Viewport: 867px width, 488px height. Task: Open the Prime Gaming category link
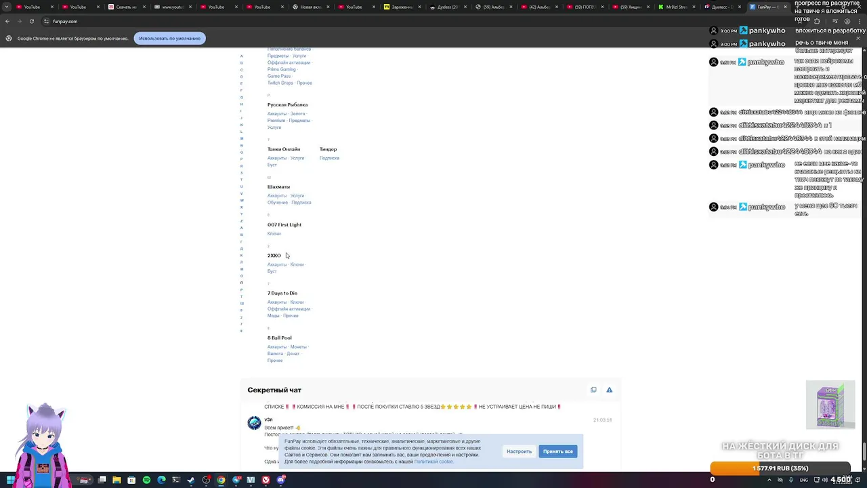[281, 69]
